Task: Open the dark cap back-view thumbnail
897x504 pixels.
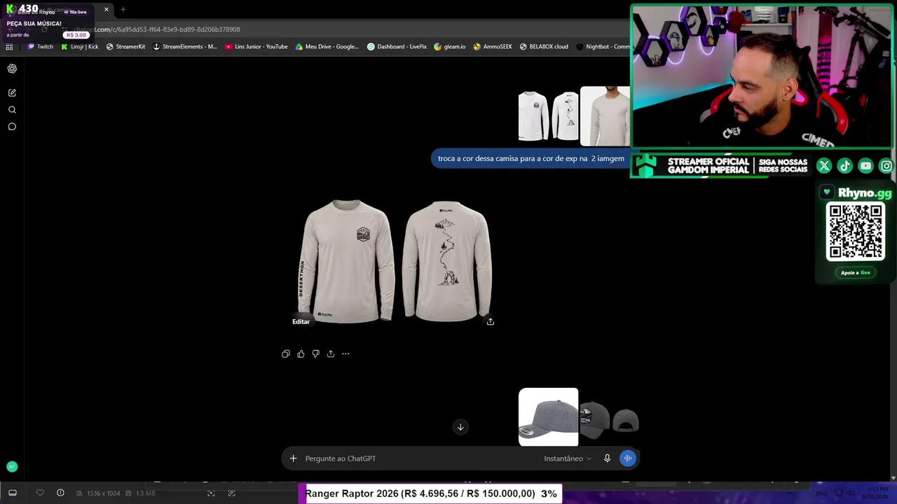Action: 625,421
